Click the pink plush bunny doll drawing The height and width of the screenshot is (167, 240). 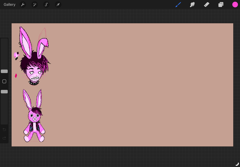34,116
